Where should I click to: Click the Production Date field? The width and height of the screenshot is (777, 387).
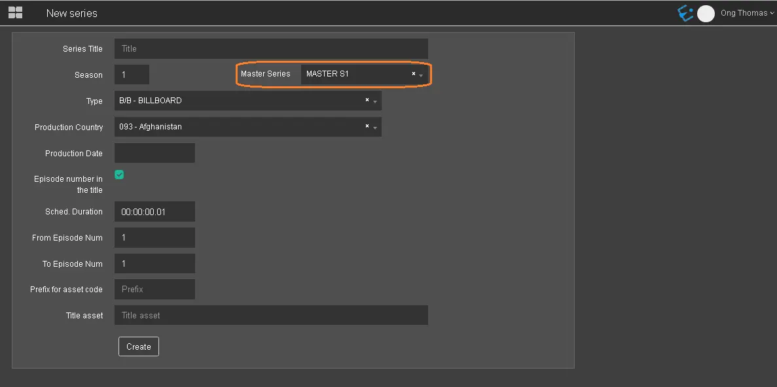[154, 153]
